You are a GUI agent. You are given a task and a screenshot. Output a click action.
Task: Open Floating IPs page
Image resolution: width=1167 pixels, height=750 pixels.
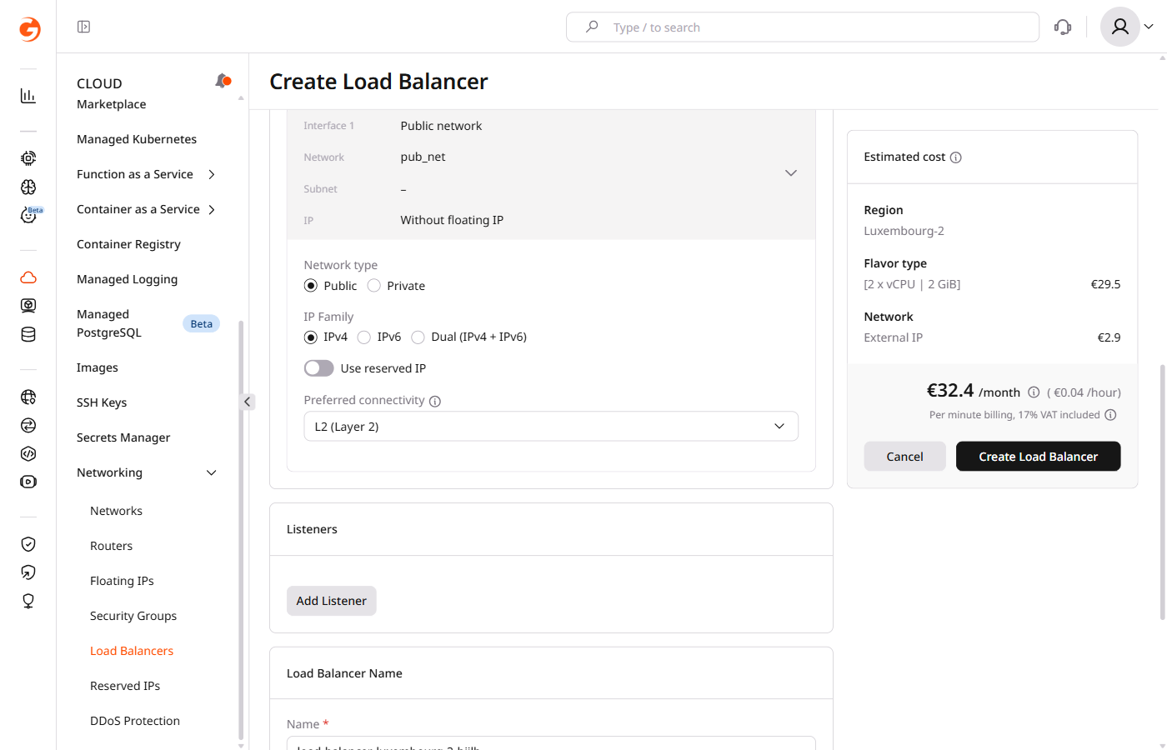pyautogui.click(x=122, y=581)
